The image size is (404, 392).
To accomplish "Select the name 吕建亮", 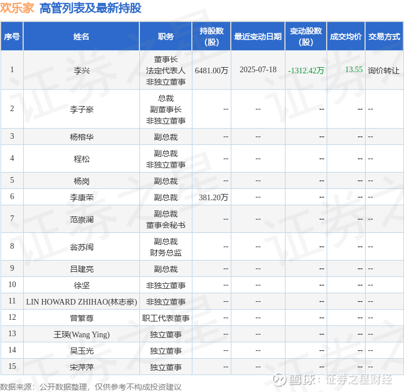I will pos(81,269).
